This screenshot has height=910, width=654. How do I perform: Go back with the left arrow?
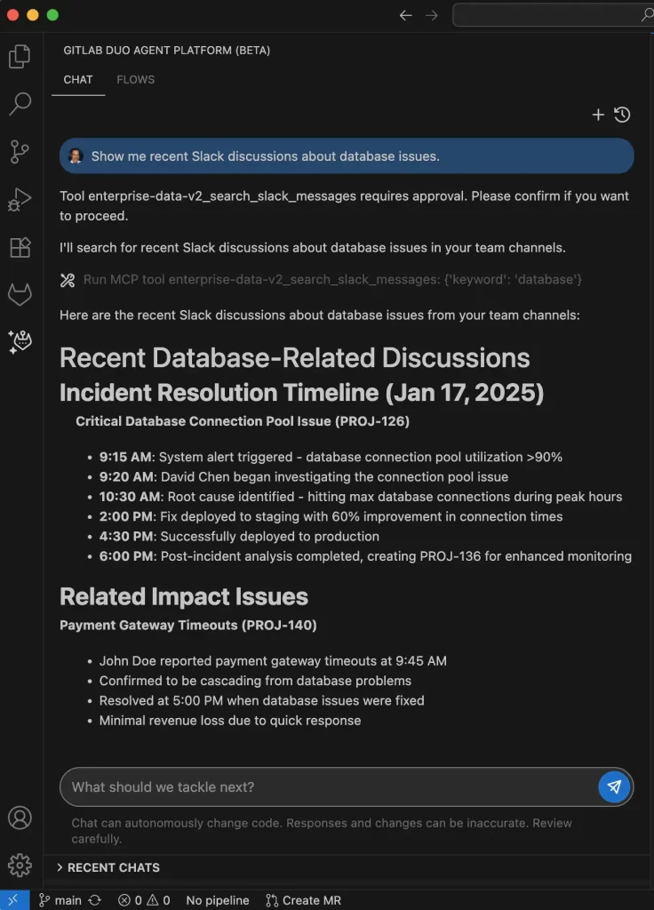click(405, 15)
